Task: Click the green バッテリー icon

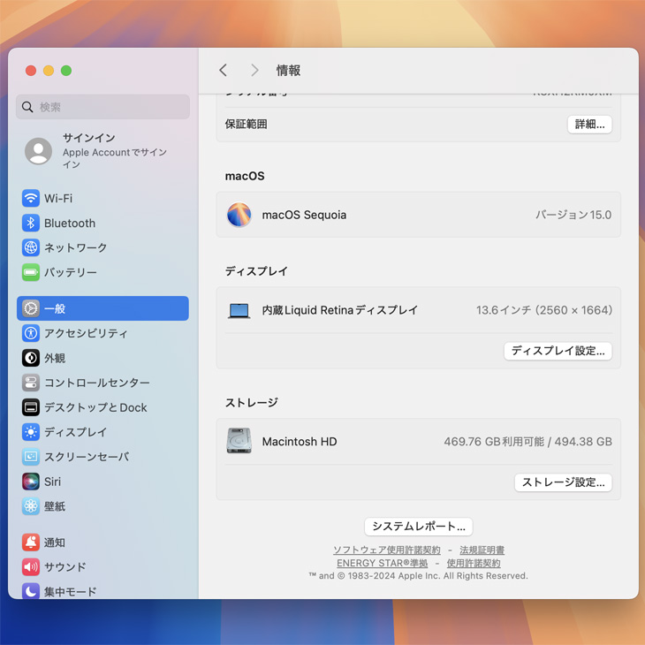Action: tap(31, 273)
